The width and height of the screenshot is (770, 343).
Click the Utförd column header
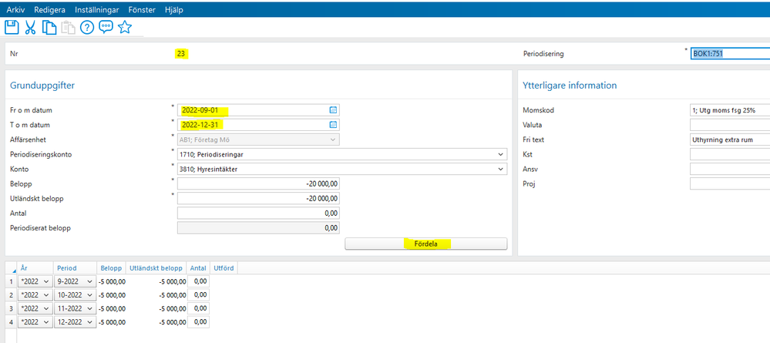[224, 268]
